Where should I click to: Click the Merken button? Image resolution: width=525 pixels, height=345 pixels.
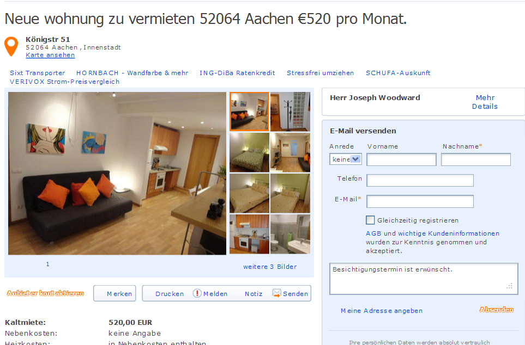pos(114,293)
